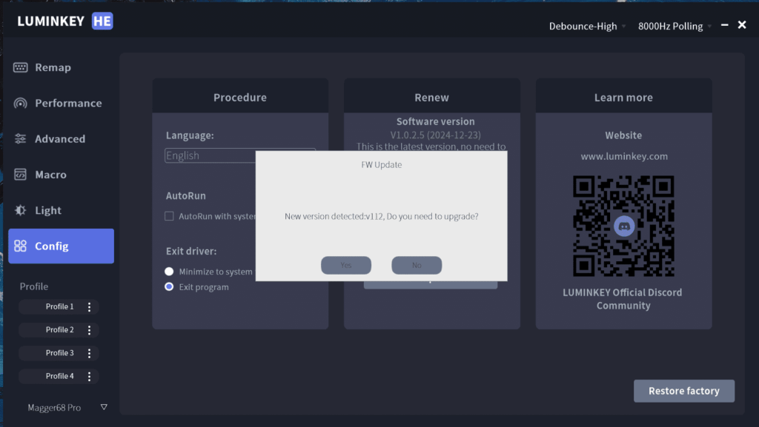
Task: Select the Exit program radio option
Action: pos(169,287)
